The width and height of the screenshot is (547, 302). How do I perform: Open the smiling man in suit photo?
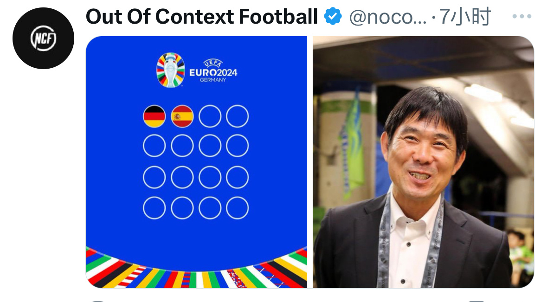[423, 162]
